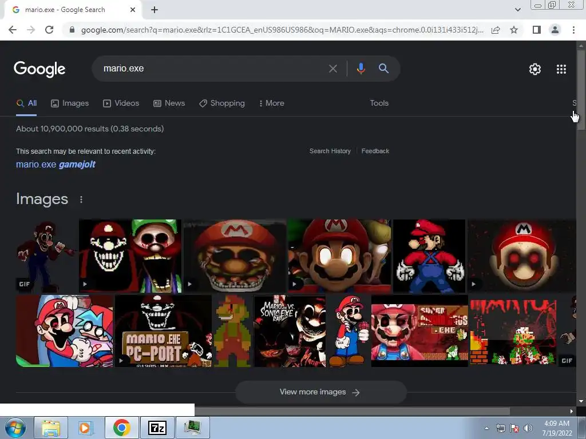Click View more images button

(x=320, y=392)
